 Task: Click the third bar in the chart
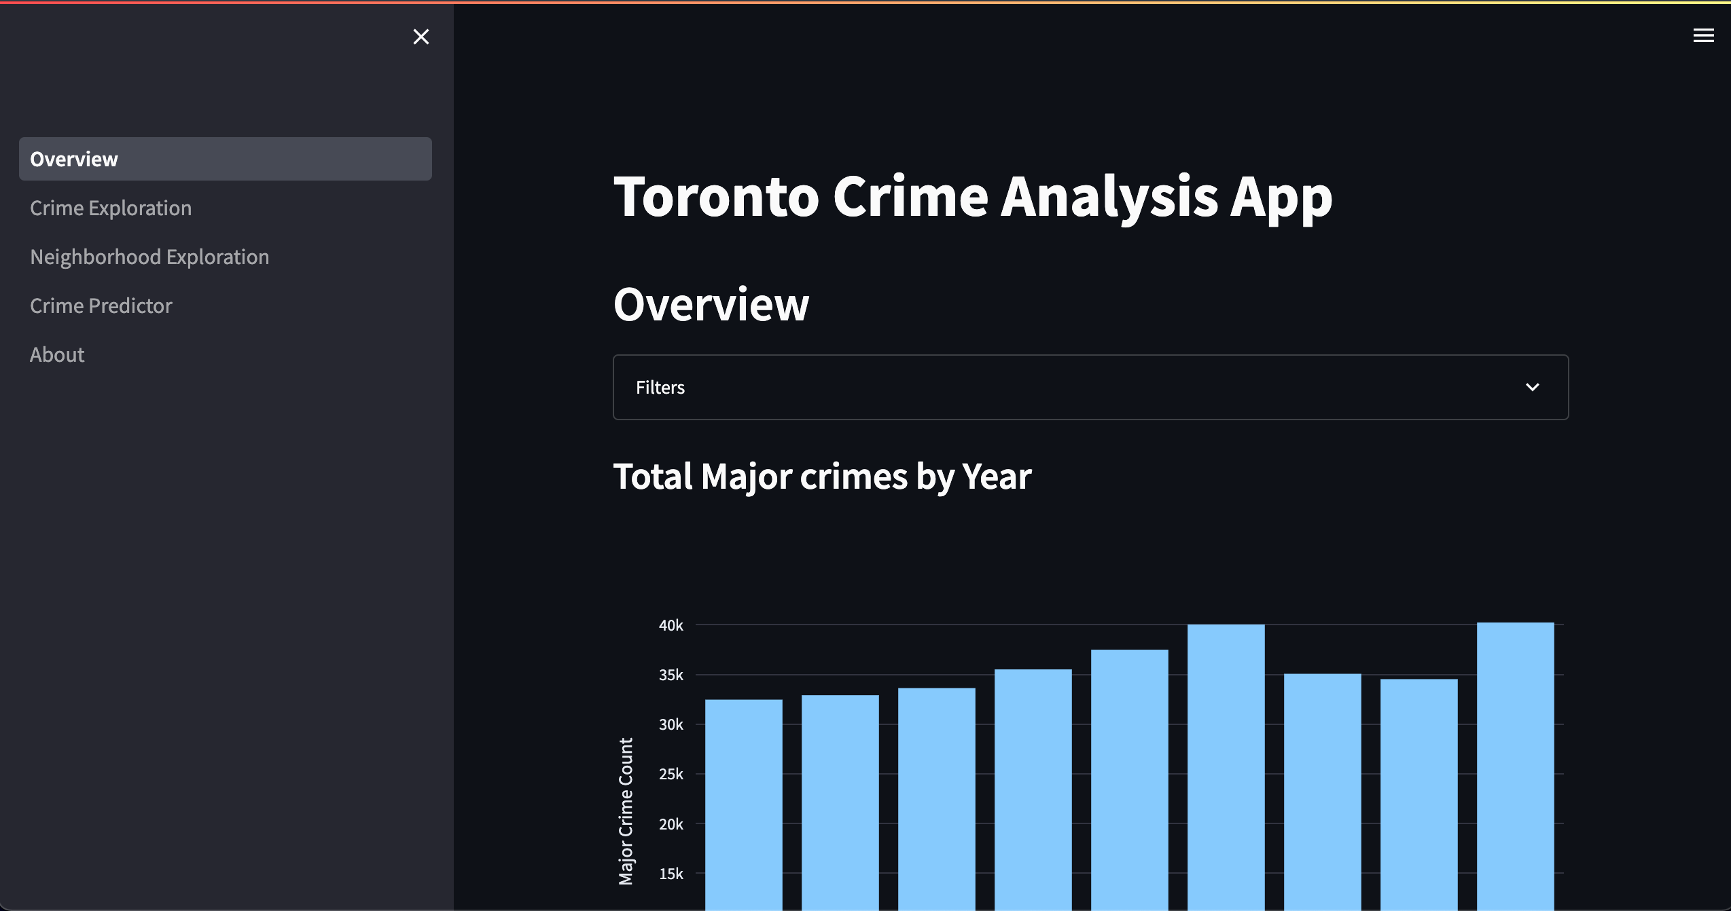click(936, 801)
